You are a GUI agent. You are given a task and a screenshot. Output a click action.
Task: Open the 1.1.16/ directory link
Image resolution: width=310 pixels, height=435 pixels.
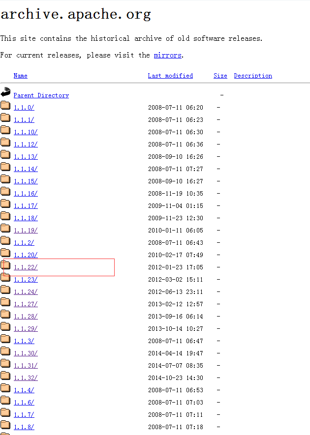pyautogui.click(x=26, y=194)
